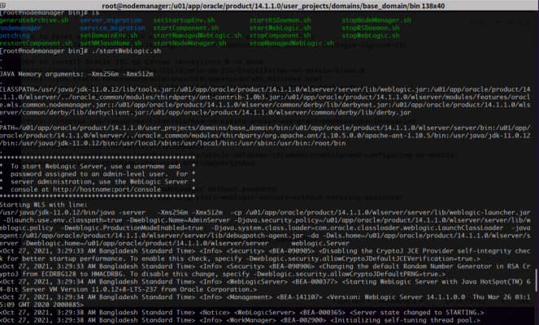Click the terminal window title path text
This screenshot has height=325, width=539.
point(273,6)
